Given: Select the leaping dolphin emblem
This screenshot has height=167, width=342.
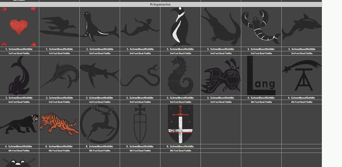Looking at the screenshot, I should point(302,27).
